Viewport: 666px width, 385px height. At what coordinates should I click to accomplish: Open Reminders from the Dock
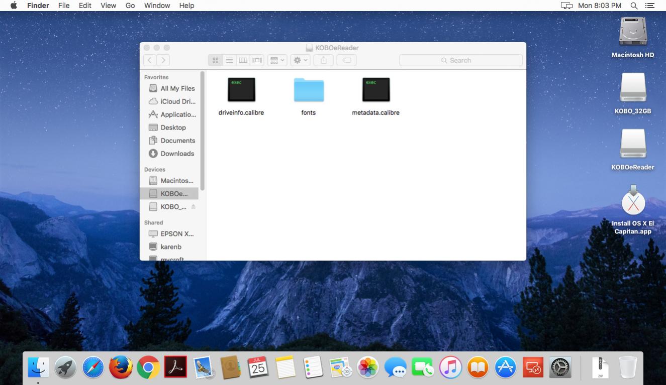click(x=313, y=368)
